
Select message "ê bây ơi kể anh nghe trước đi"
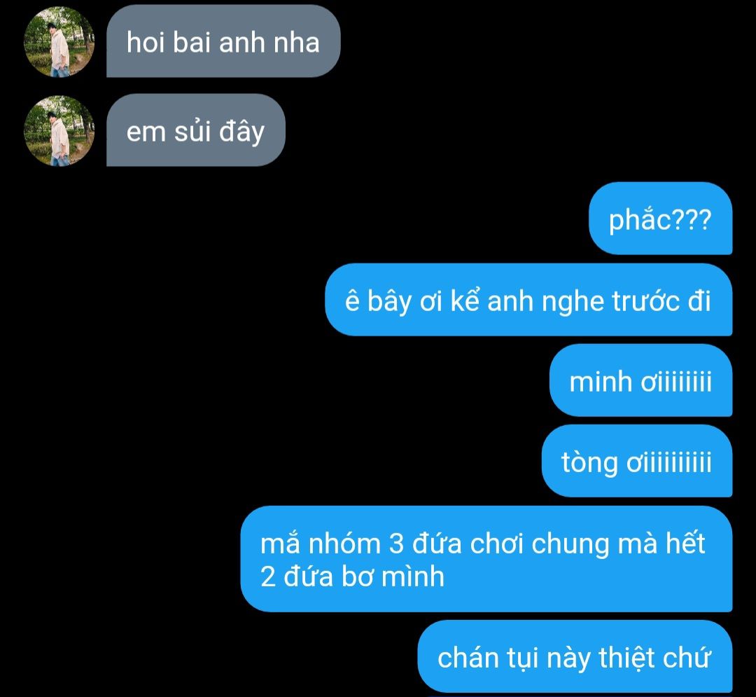coord(528,300)
